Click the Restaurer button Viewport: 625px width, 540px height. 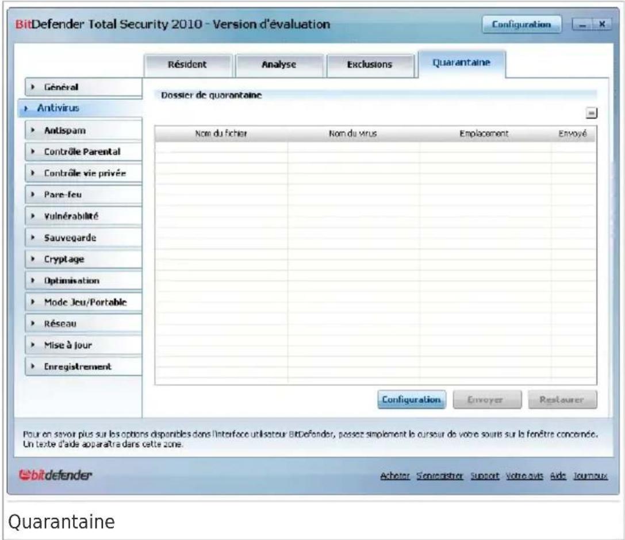click(562, 399)
